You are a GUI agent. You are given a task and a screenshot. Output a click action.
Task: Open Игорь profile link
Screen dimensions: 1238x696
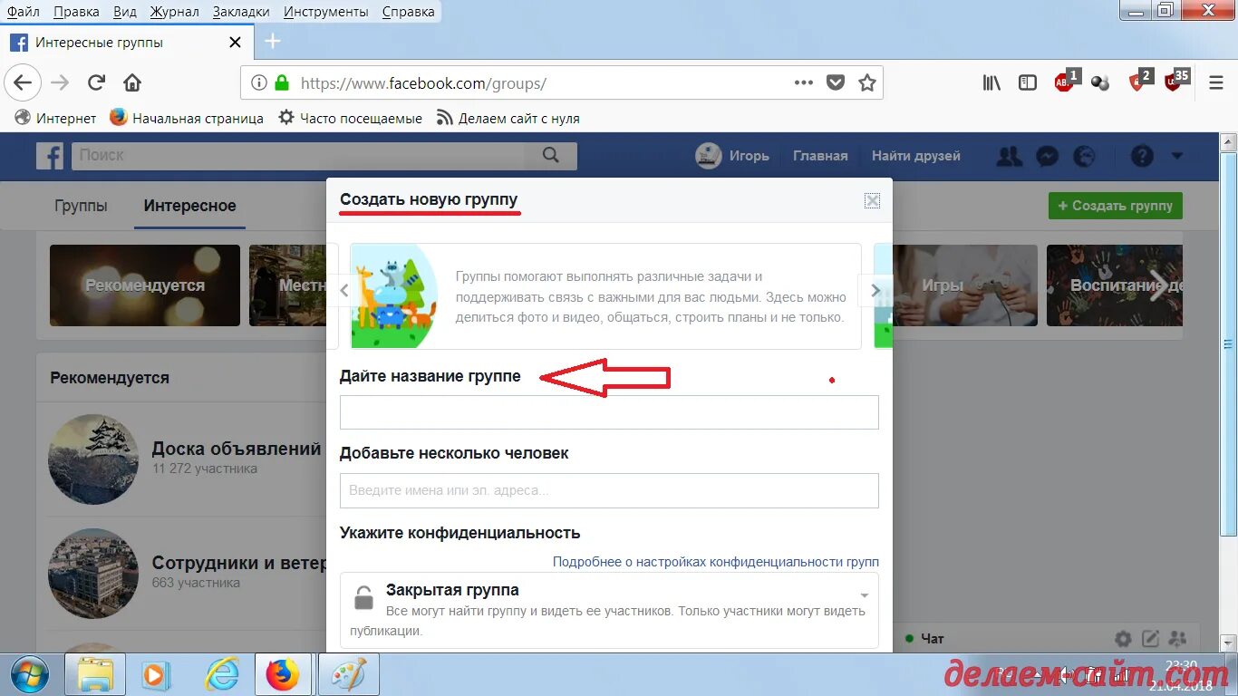click(x=732, y=156)
